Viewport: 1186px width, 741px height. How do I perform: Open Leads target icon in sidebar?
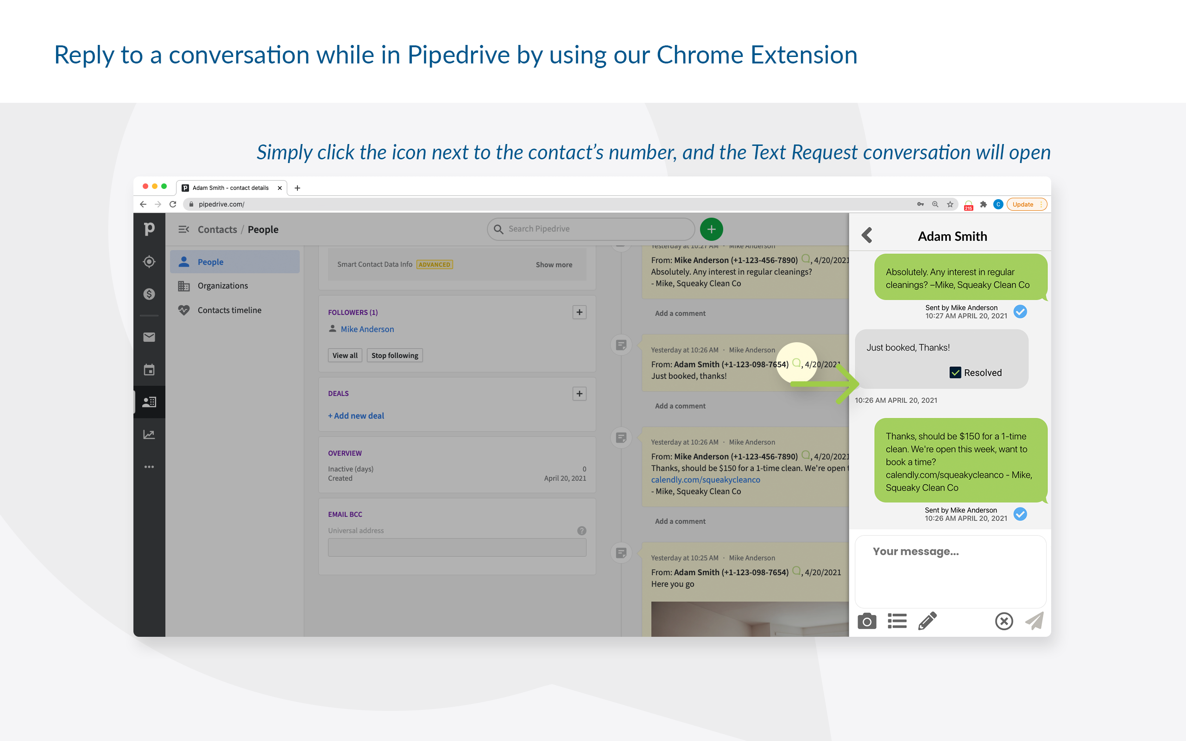pyautogui.click(x=149, y=262)
